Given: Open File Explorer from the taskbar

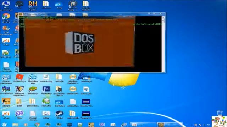Looking at the screenshot, I should point(15,125).
